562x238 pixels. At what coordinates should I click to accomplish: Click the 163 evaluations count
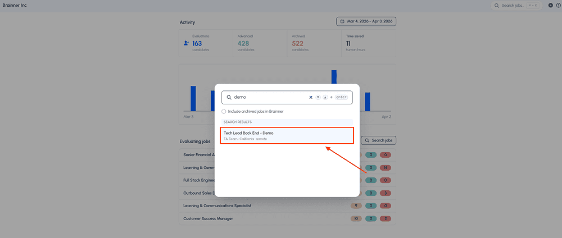point(197,43)
